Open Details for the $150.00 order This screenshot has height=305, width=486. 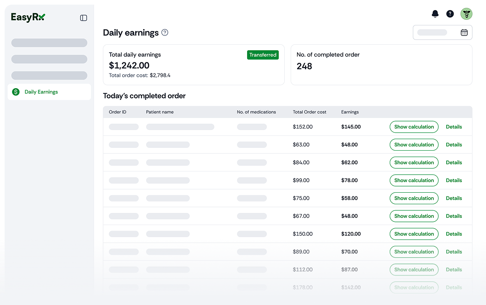click(454, 234)
